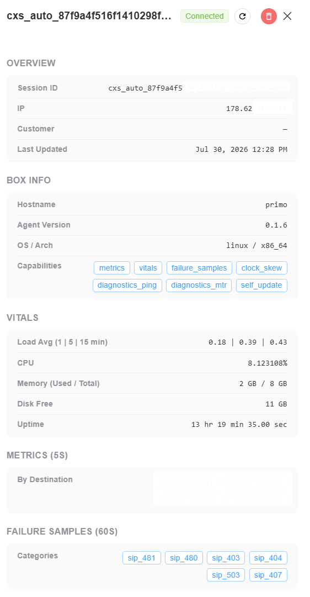Delete the session with red trash icon
The width and height of the screenshot is (310, 597).
(x=269, y=17)
